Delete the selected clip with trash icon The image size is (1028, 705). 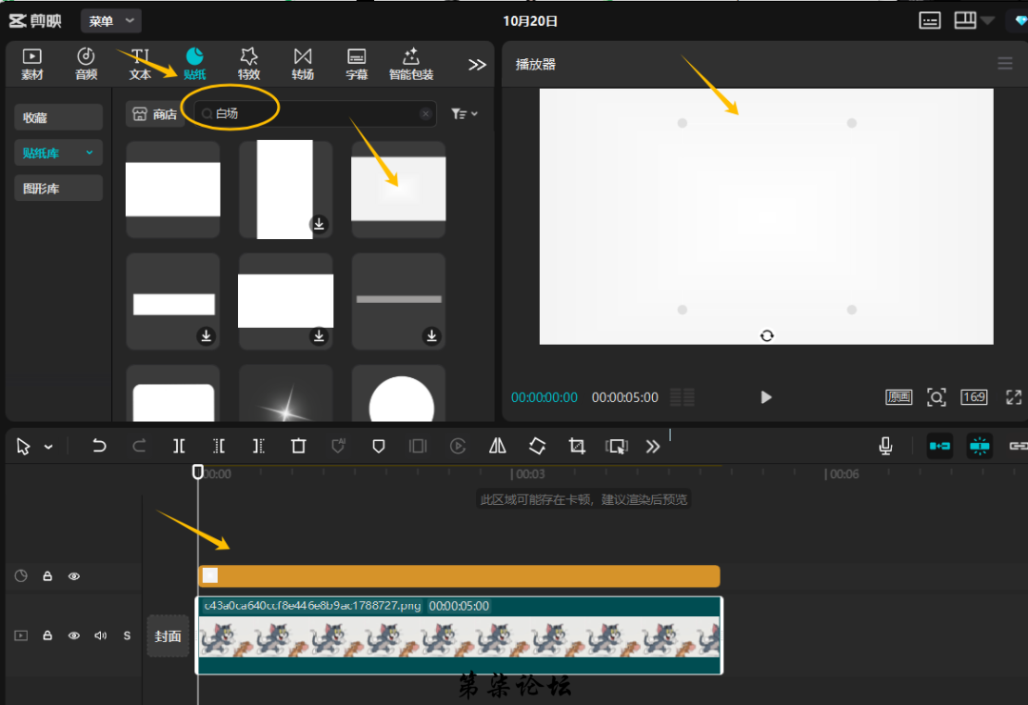298,446
